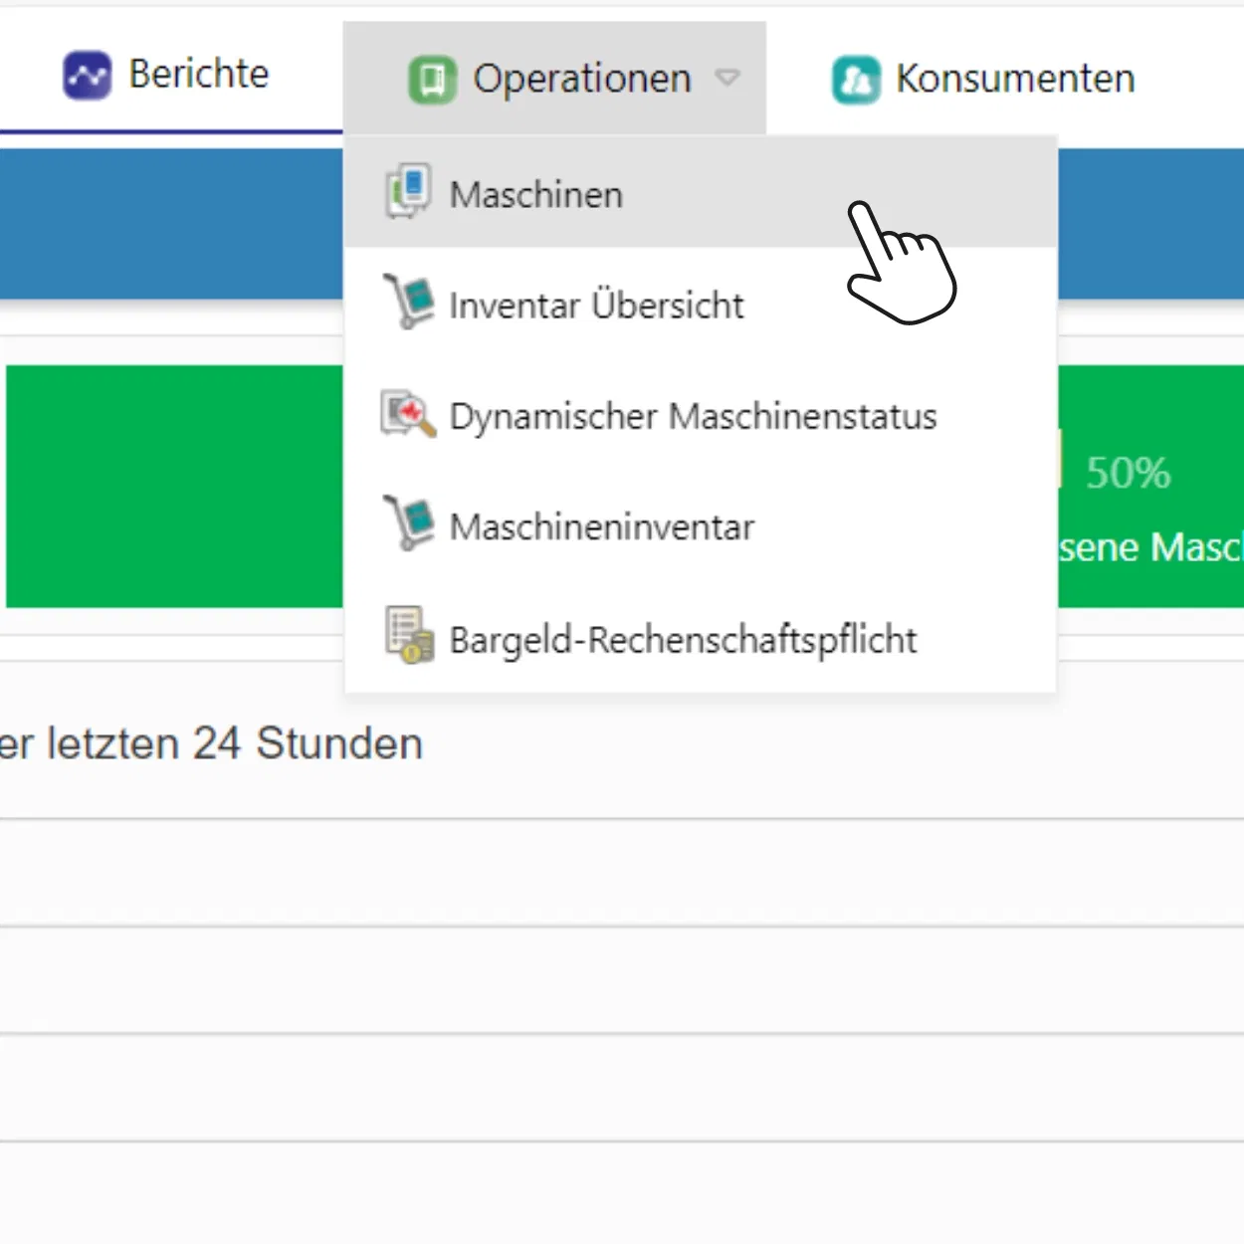Collapse the Operationen dropdown arrow

click(x=728, y=78)
